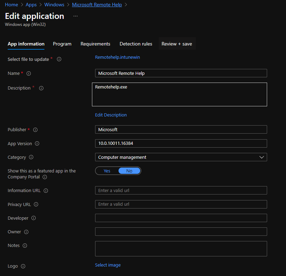Click the Name input field
286x276 pixels.
[x=181, y=73]
